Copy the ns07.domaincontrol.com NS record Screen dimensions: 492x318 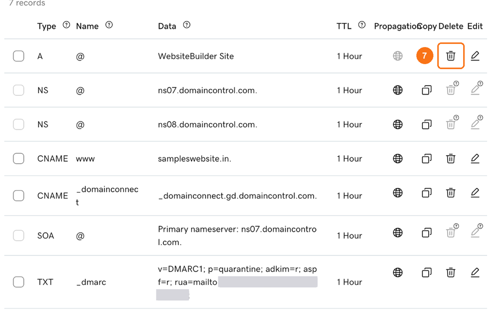tap(427, 90)
